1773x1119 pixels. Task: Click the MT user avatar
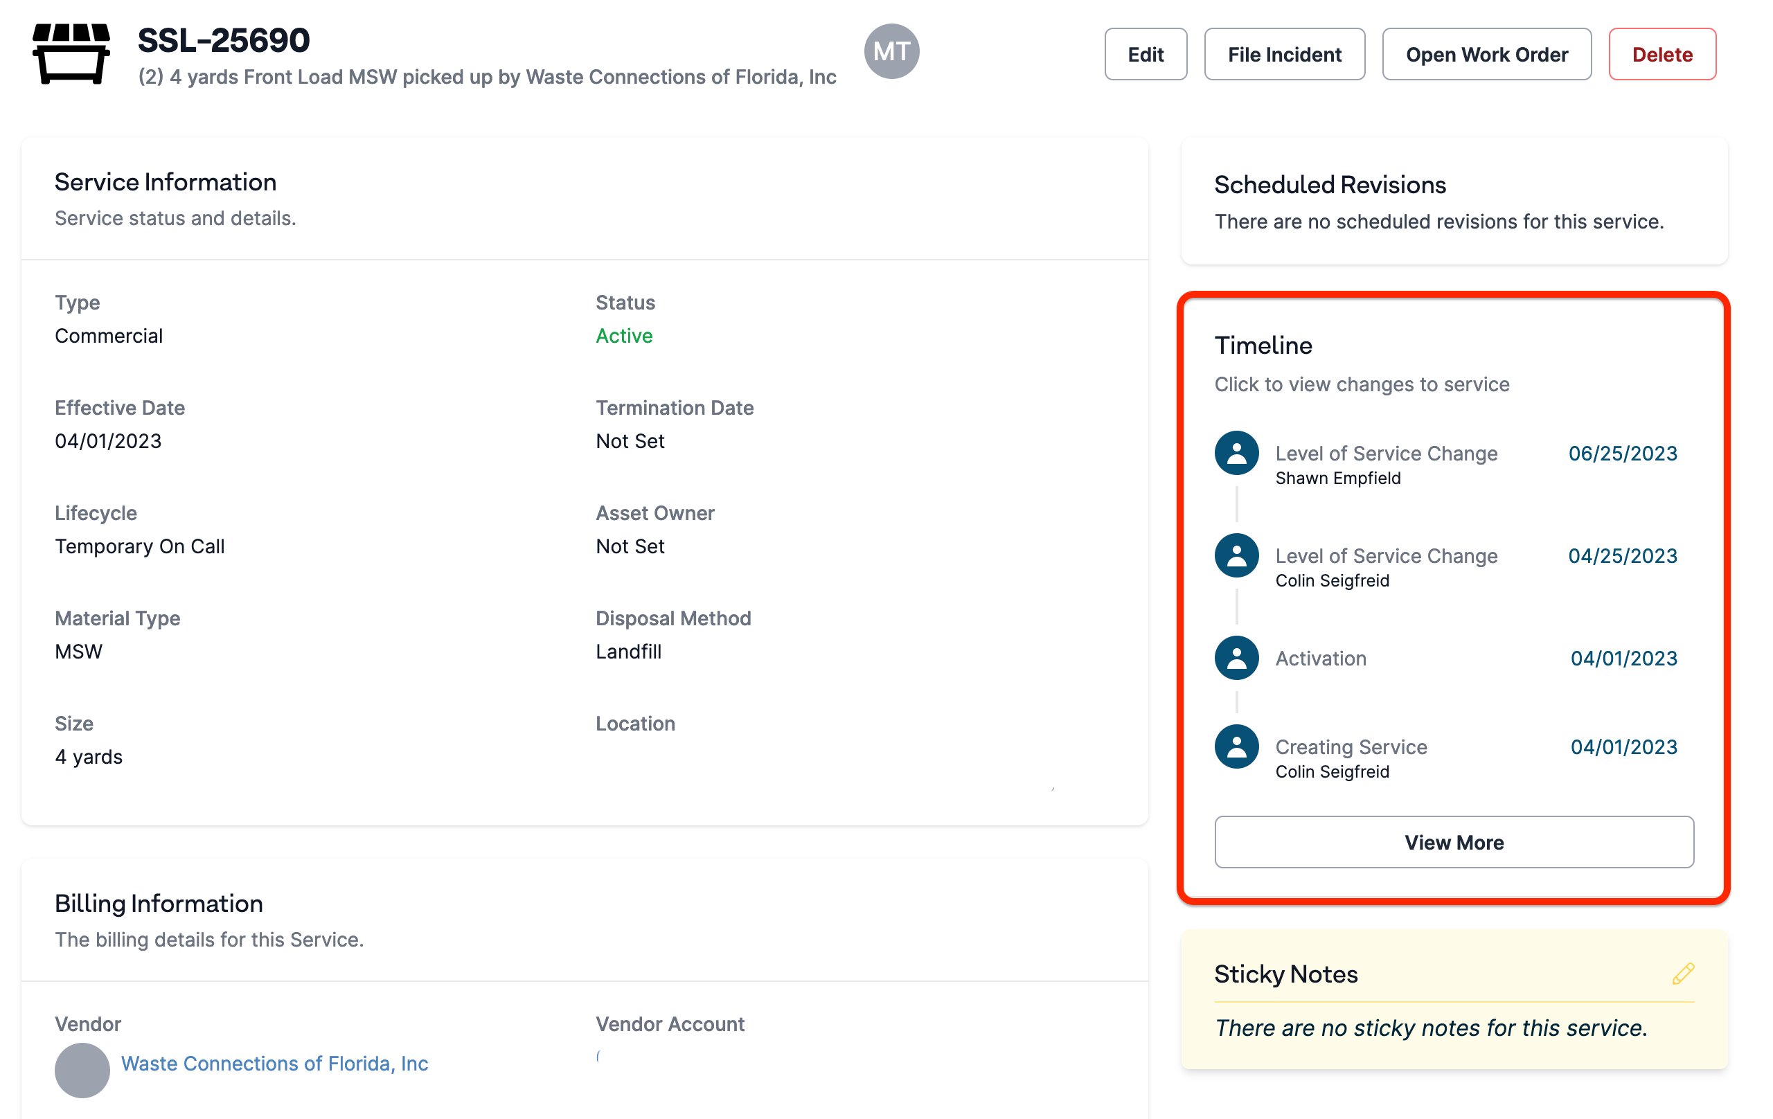click(891, 51)
